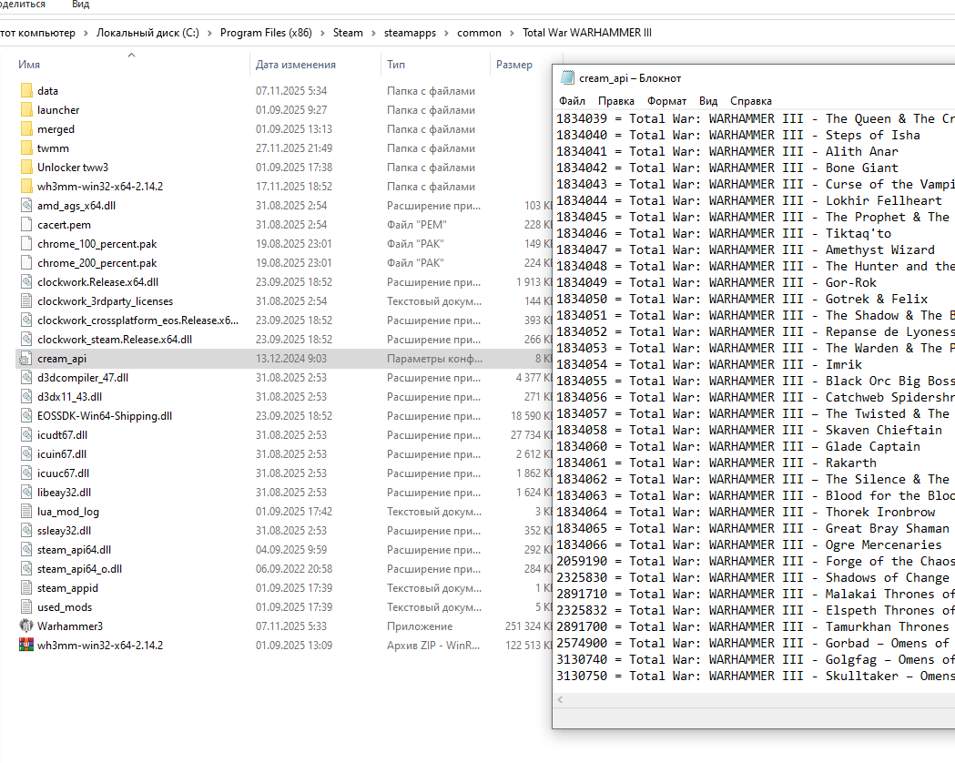Click the clockwork.Release.x64.dll file icon
The image size is (955, 763).
pos(26,282)
